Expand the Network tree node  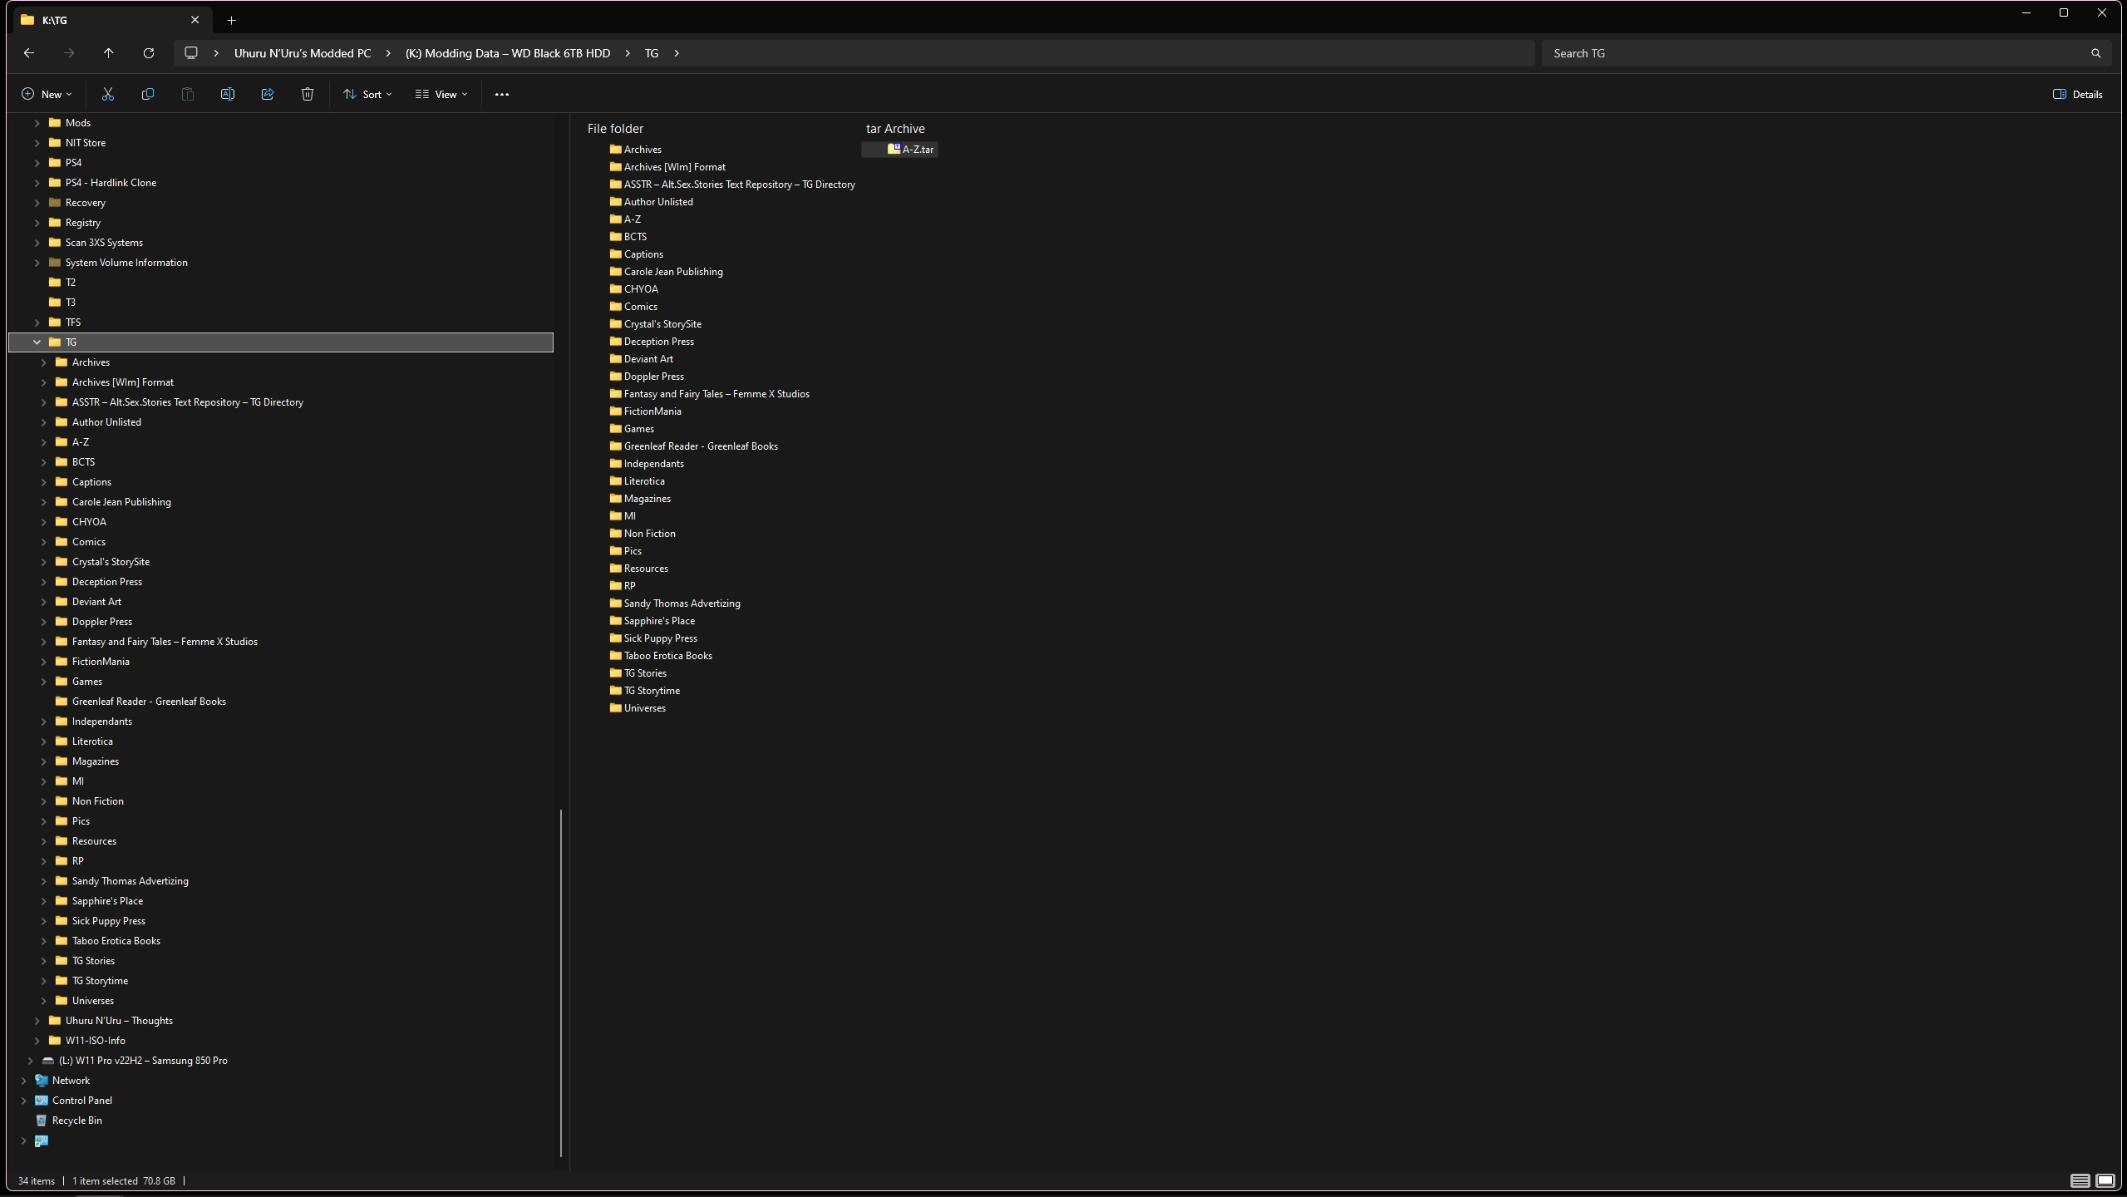tap(23, 1081)
